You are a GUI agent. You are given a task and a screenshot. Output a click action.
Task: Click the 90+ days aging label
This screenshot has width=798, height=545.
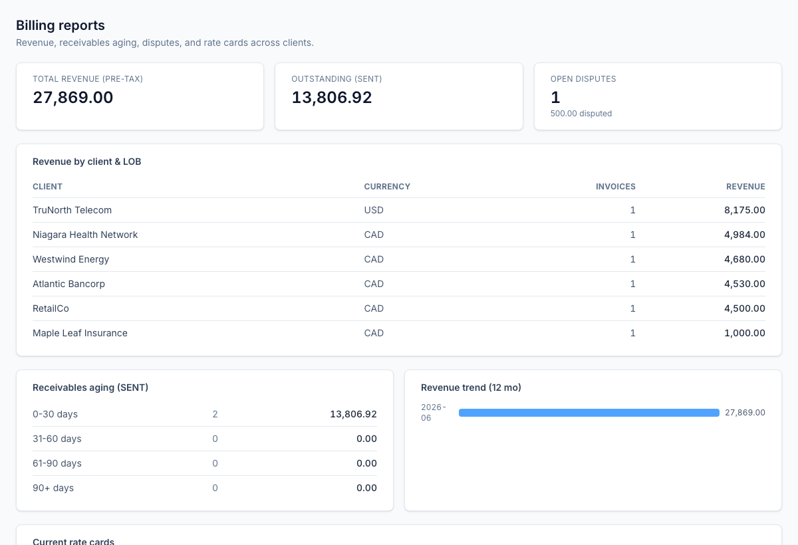[53, 488]
